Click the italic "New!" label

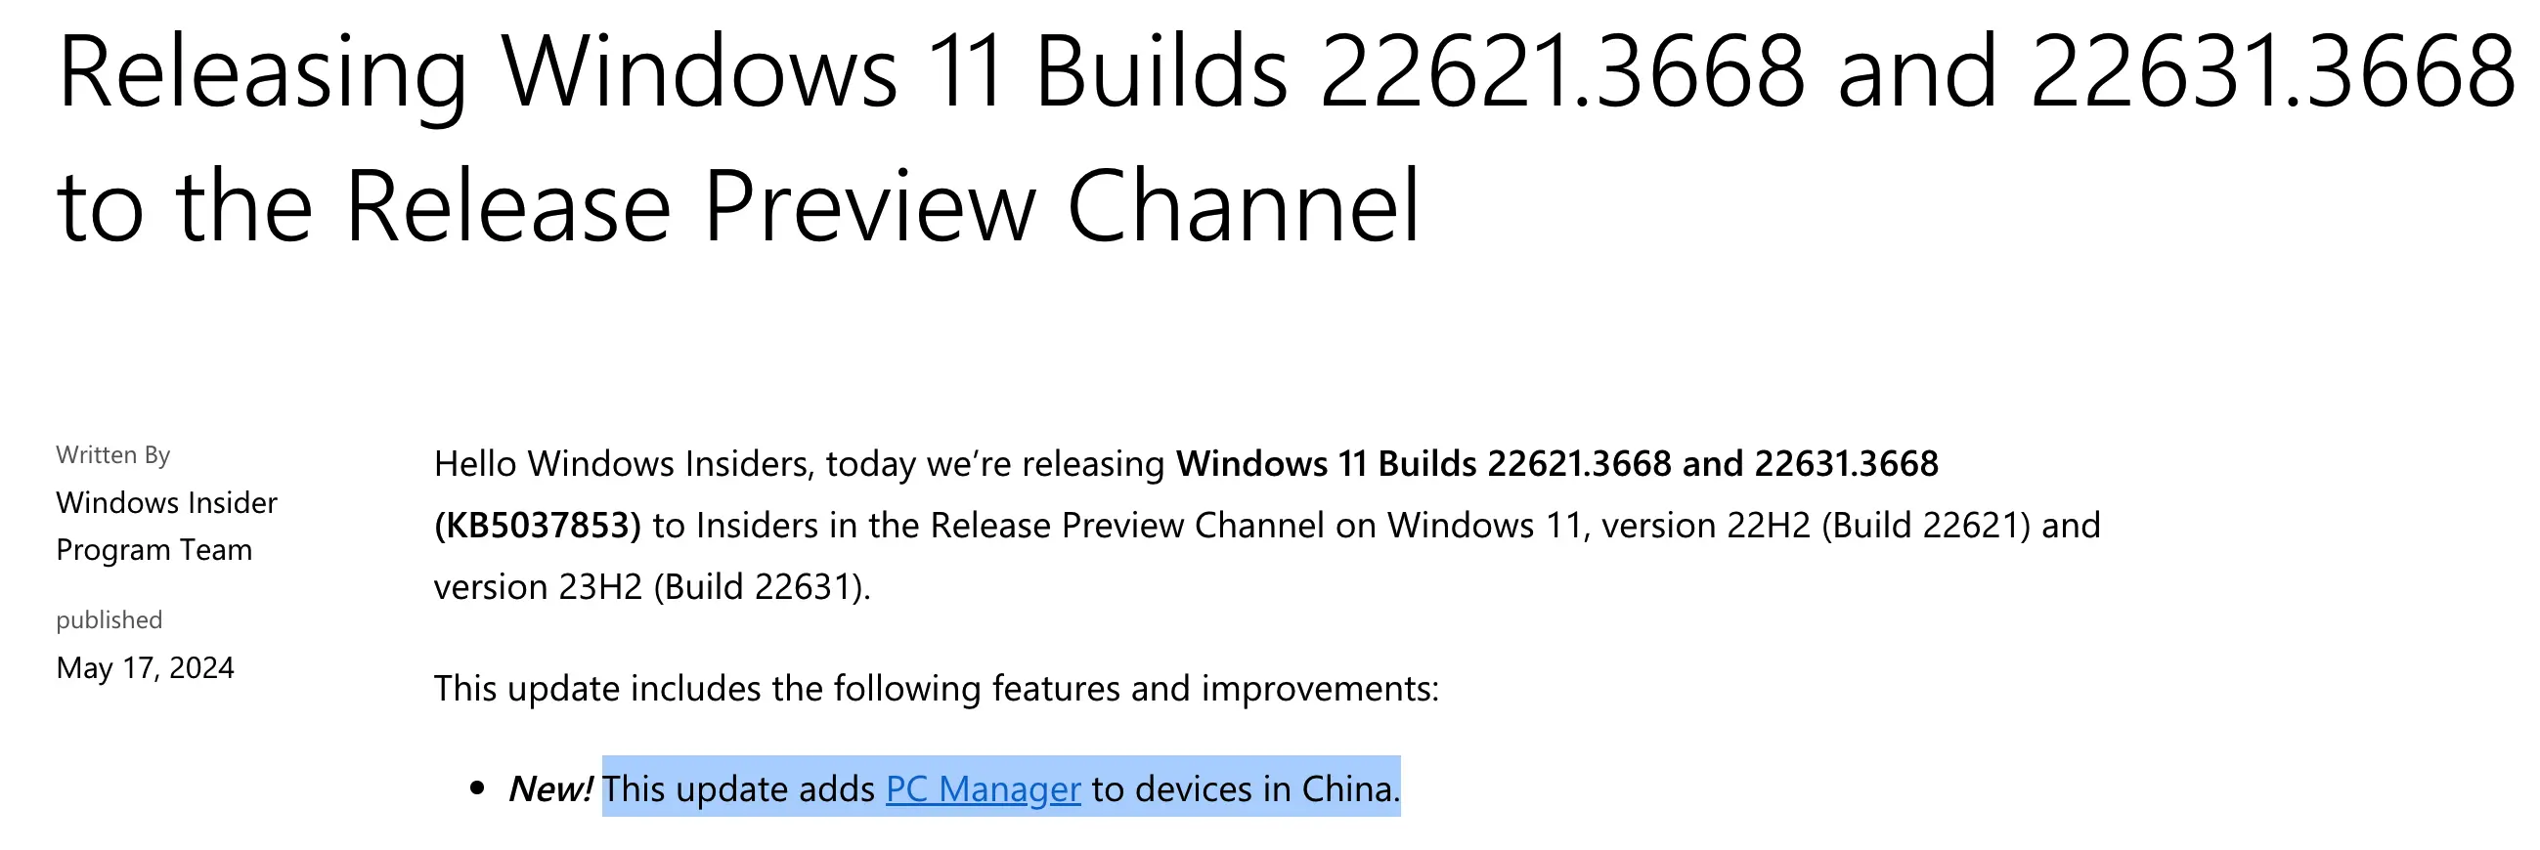[x=550, y=788]
